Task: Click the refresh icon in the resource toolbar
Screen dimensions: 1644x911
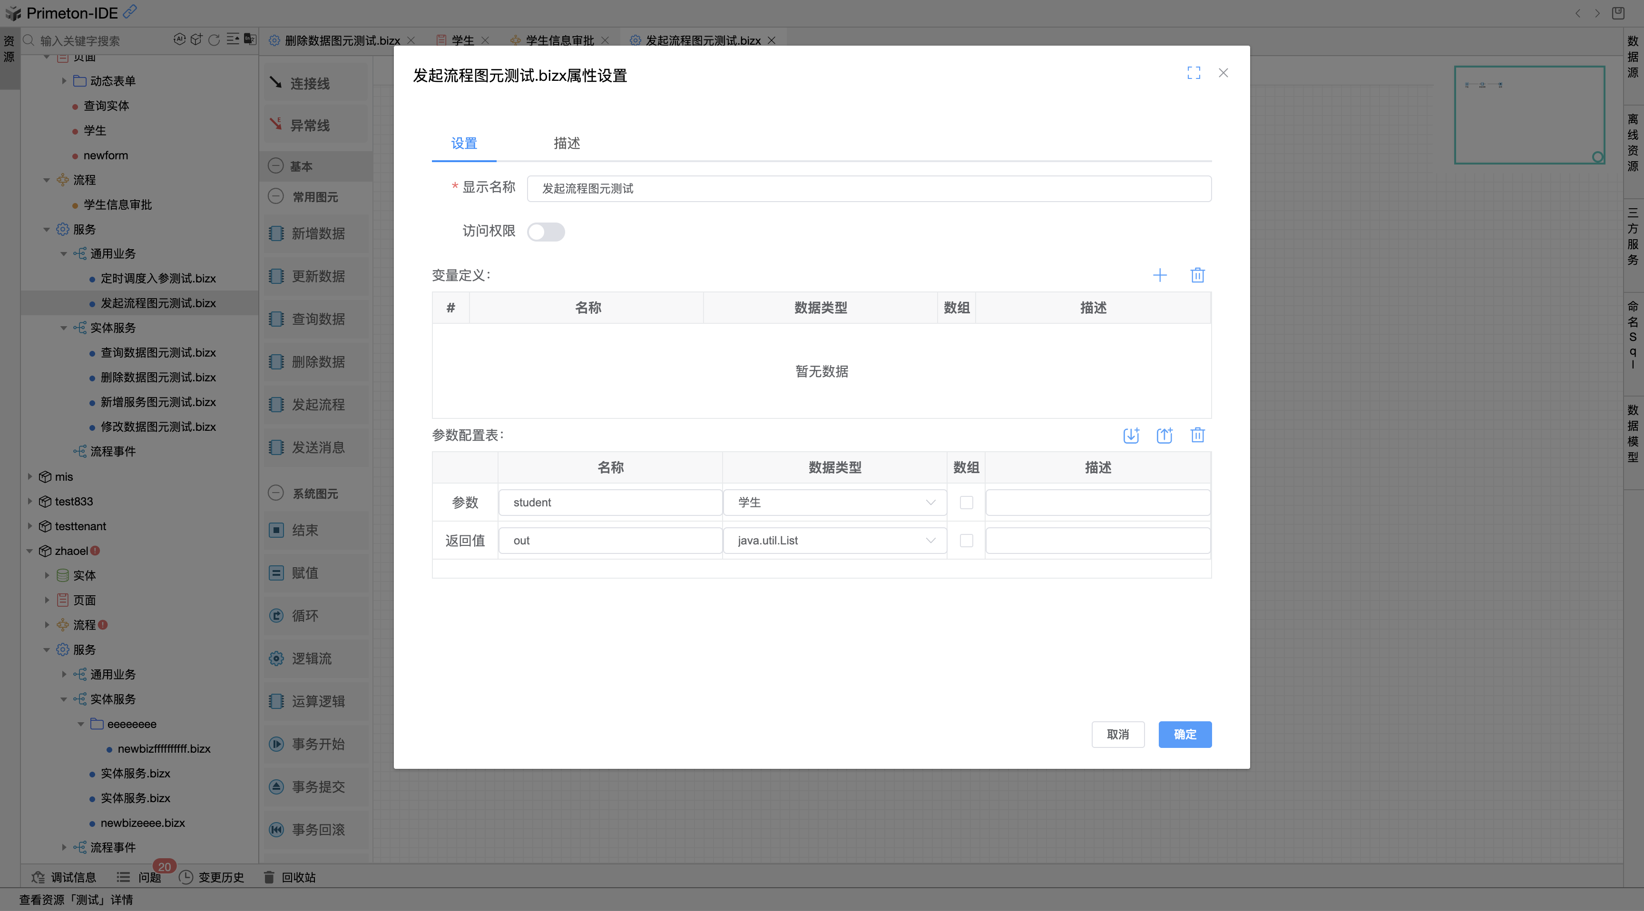Action: [x=213, y=39]
